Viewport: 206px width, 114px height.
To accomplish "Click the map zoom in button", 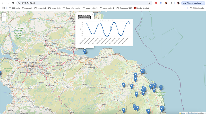I will pos(4,15).
